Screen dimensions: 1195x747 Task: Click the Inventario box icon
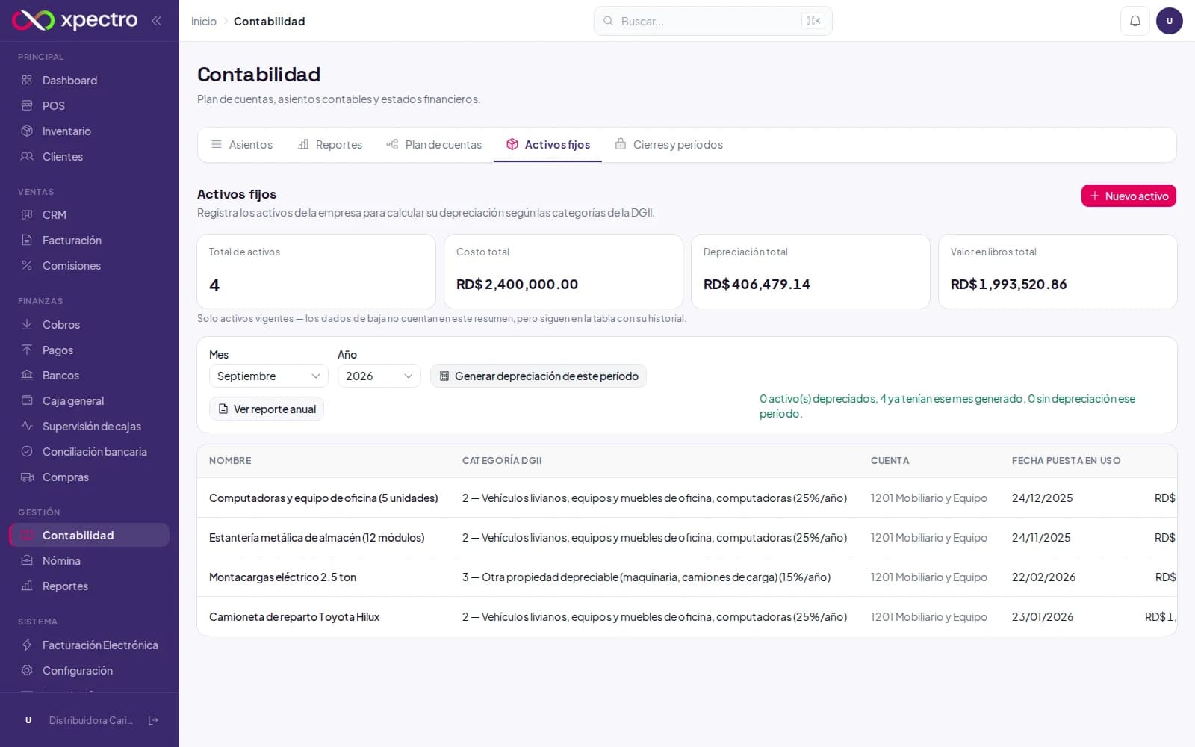click(x=27, y=131)
